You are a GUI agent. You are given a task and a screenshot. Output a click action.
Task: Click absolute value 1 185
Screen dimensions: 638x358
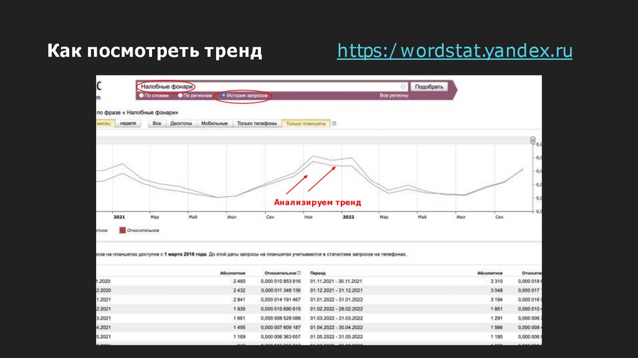(497, 337)
